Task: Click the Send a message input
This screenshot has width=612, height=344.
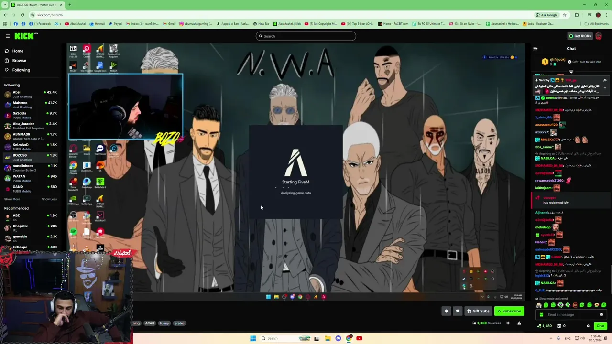Action: click(x=570, y=314)
